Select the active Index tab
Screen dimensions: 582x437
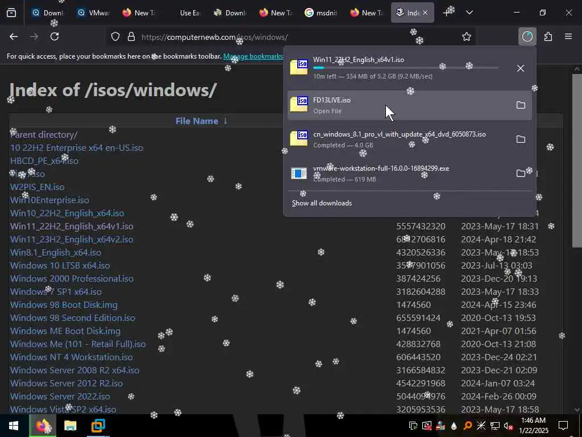[x=408, y=13]
